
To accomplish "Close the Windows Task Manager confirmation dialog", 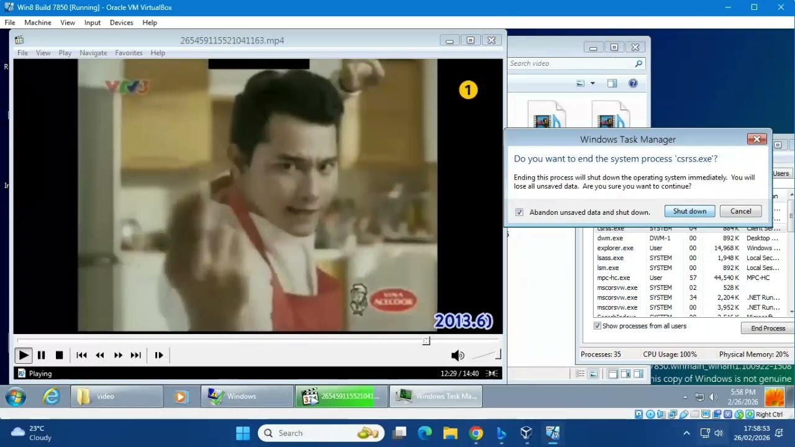I will 756,140.
